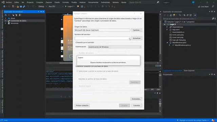Viewport: 217px width, 122px height.
Task: Click the Save icon in main toolbar
Action: point(21,6)
